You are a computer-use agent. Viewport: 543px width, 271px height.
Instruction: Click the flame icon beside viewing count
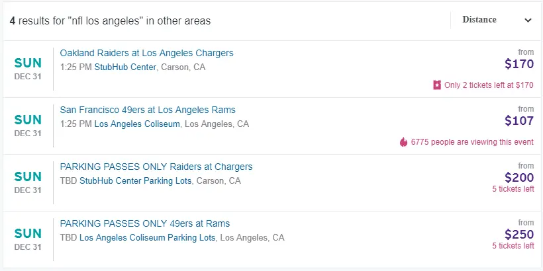coord(403,142)
